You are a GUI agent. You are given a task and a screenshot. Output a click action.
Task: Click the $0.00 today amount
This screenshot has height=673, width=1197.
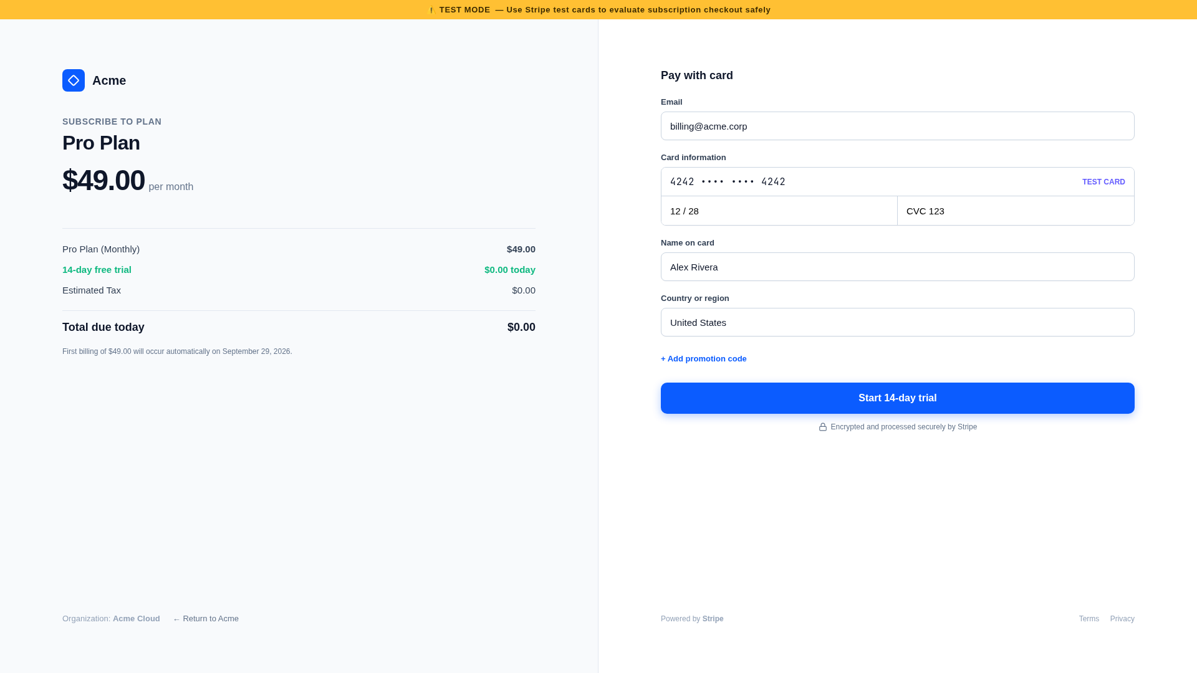point(510,270)
